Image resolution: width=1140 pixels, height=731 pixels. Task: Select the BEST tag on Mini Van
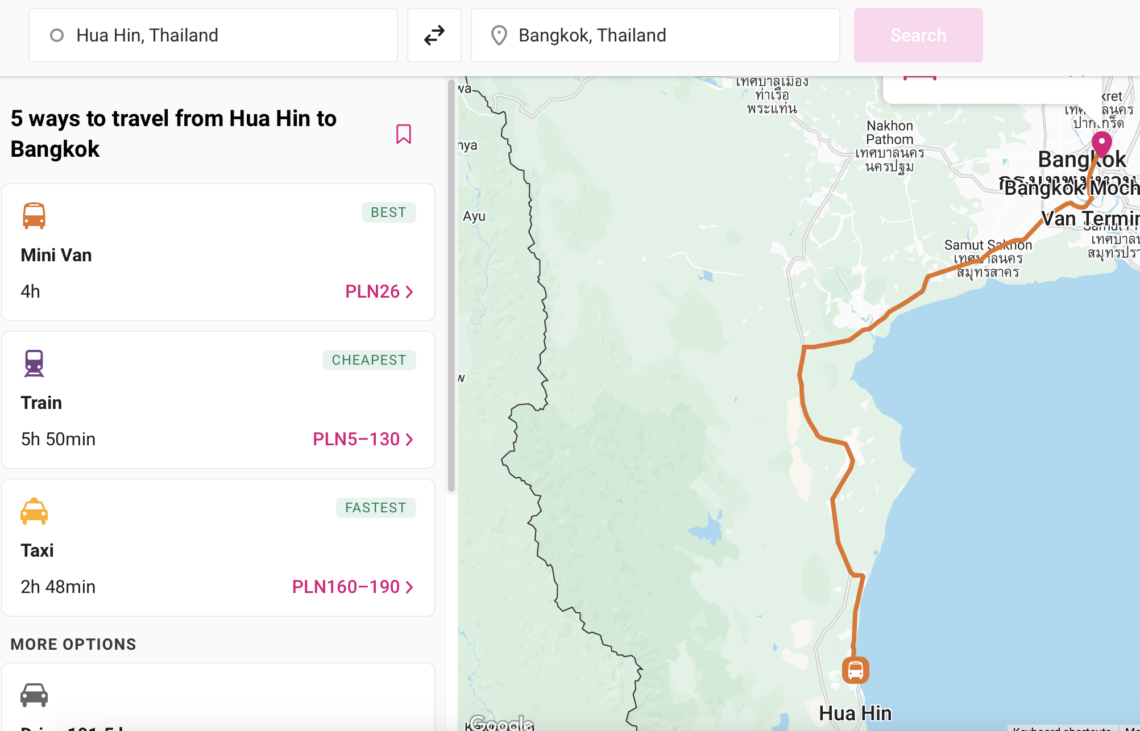pos(388,212)
